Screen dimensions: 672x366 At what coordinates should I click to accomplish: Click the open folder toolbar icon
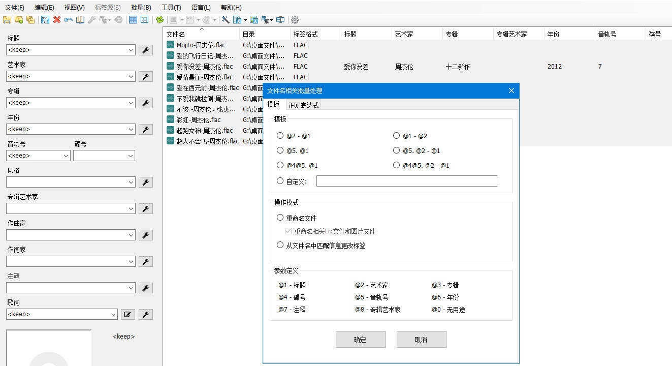(7, 20)
